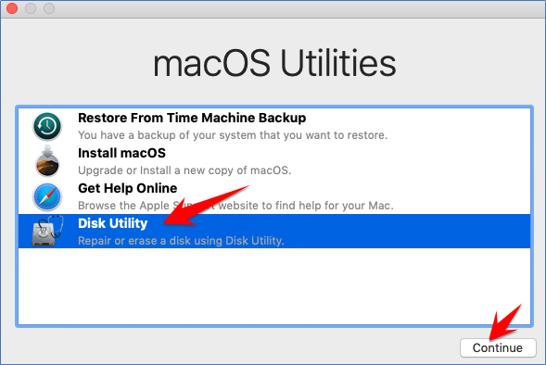Click the grayed-out minimize window button
This screenshot has height=365, width=546.
click(x=31, y=8)
